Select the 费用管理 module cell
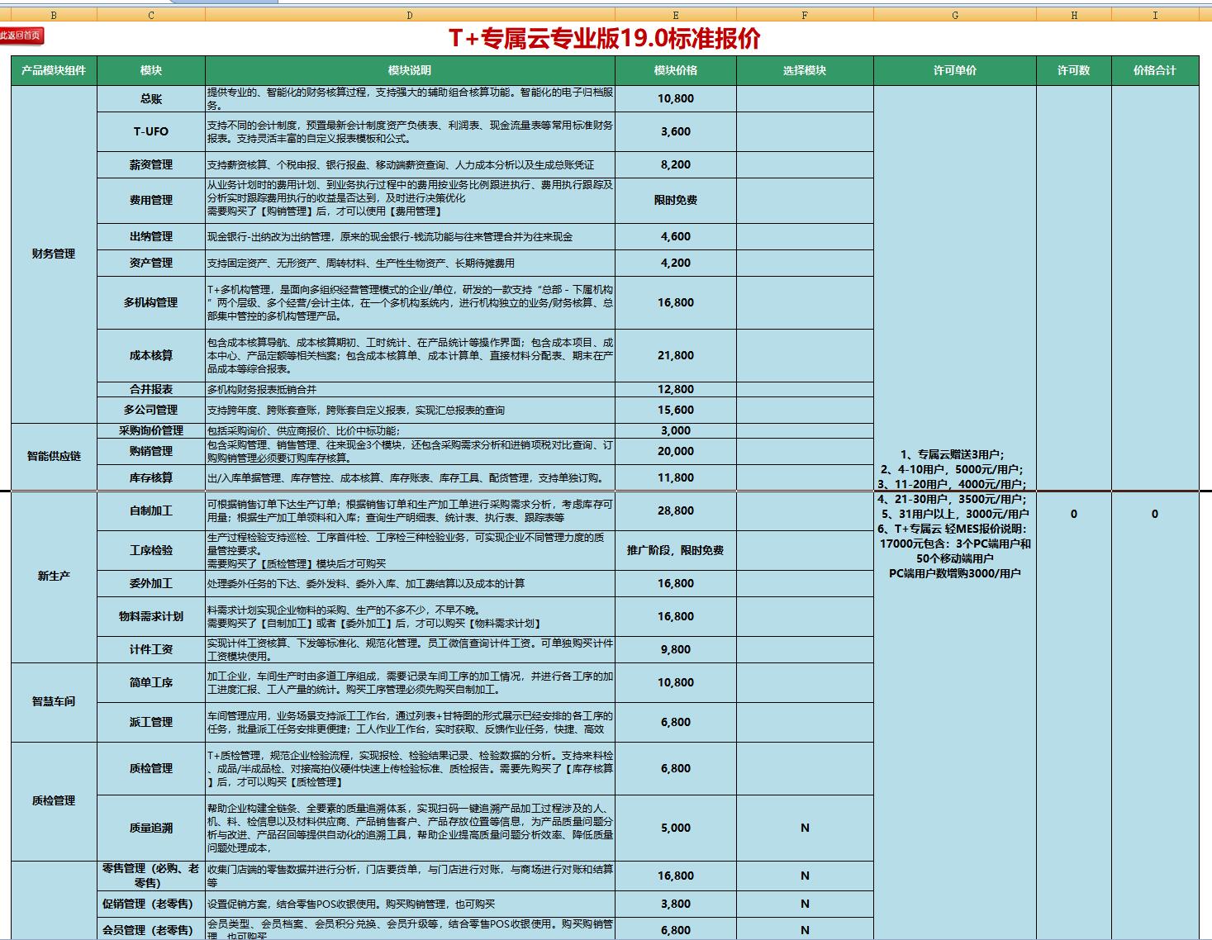The width and height of the screenshot is (1212, 940). pos(150,200)
